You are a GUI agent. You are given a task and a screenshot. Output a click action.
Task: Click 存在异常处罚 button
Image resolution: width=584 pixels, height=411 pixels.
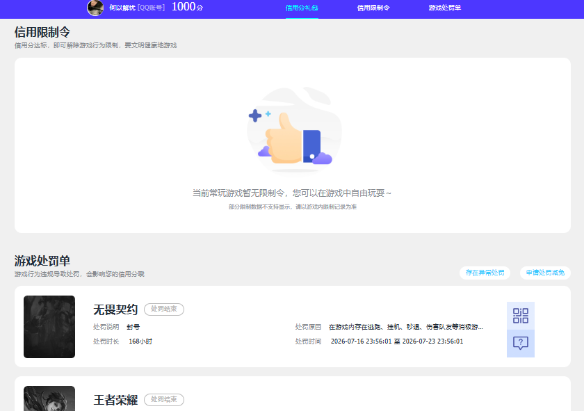point(485,273)
